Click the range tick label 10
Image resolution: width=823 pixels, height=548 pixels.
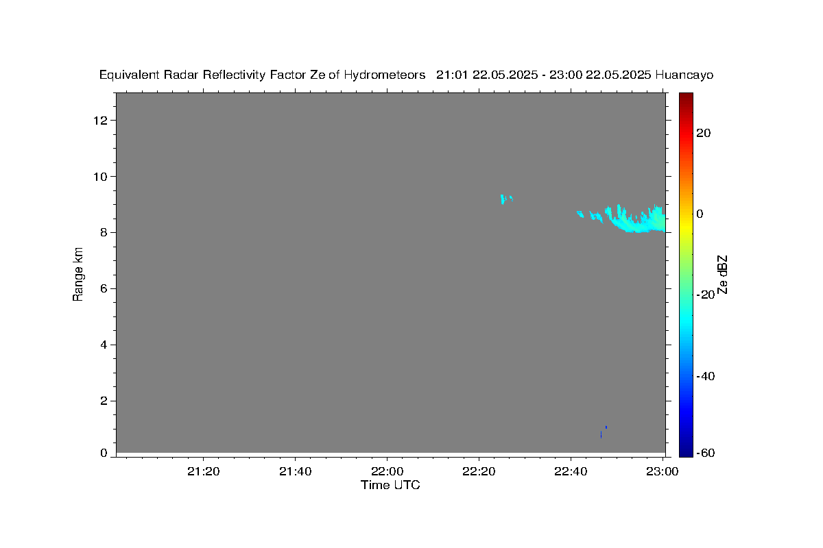(x=102, y=177)
